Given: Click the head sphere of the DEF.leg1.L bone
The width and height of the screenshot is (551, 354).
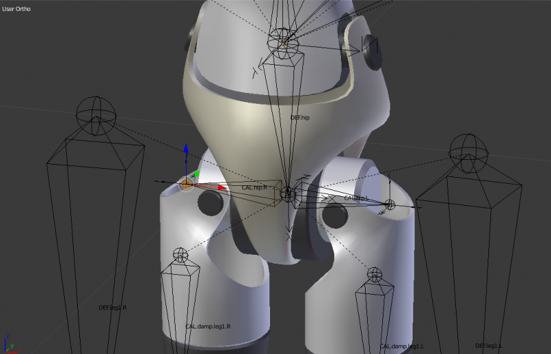Looking at the screenshot, I should pos(469,154).
